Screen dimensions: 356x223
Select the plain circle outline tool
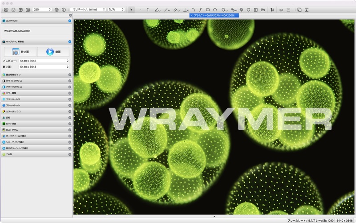click(248, 9)
